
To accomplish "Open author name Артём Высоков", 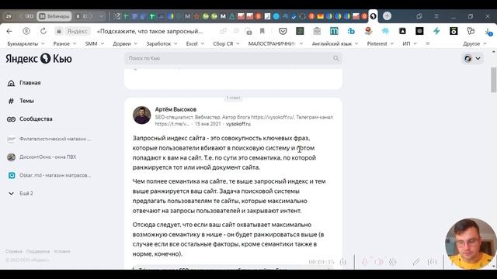I will [176, 109].
